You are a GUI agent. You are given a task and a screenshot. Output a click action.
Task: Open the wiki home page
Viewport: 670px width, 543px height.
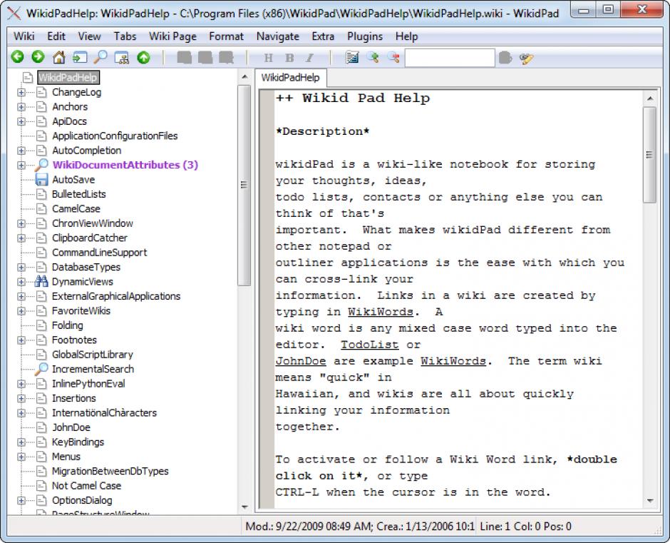(x=59, y=57)
